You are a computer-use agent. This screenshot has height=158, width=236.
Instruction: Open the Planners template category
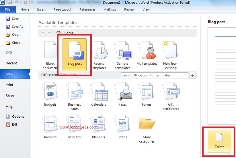pos(99,127)
